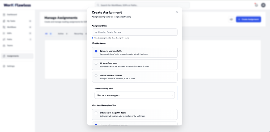Image resolution: width=270 pixels, height=132 pixels.
Task: Open the user avatar menu
Action: (x=263, y=5)
